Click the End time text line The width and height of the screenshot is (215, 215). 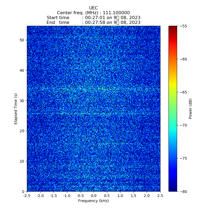(93, 23)
